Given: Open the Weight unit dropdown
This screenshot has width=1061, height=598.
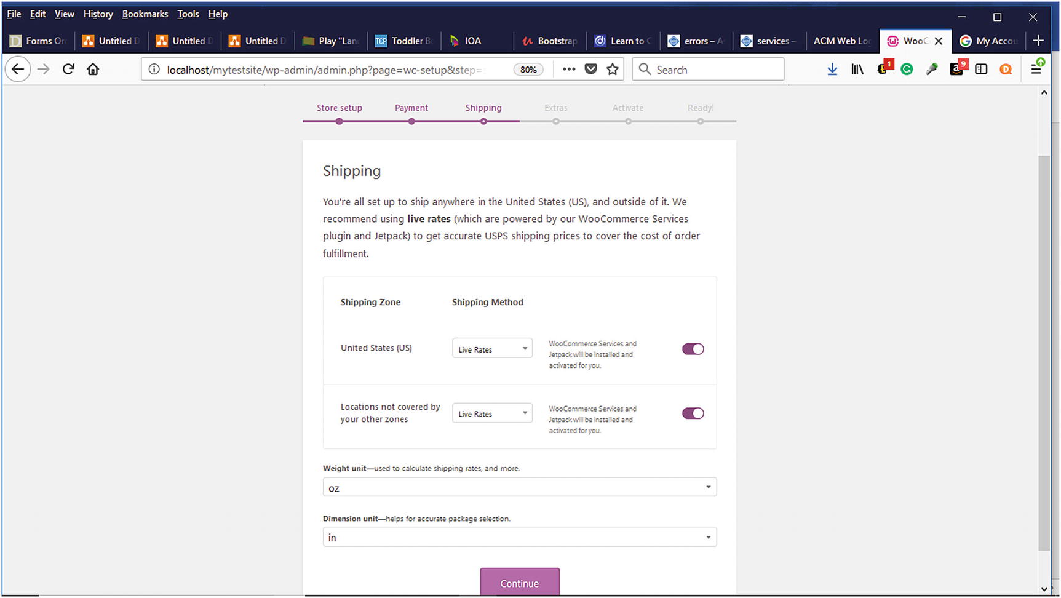Looking at the screenshot, I should pos(520,488).
